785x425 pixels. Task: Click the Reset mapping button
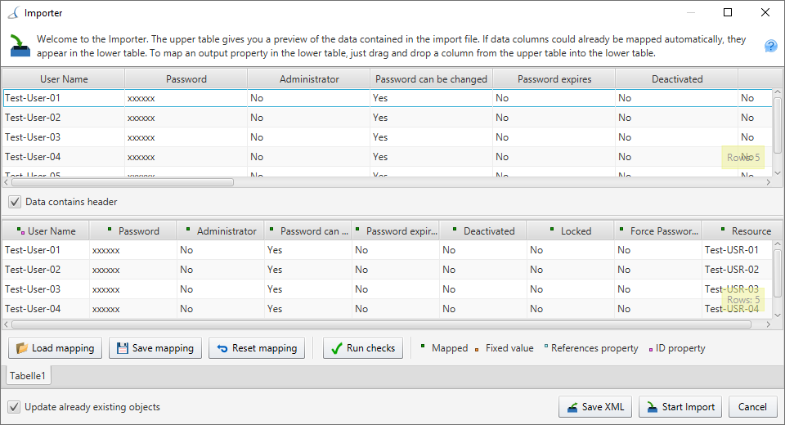257,348
